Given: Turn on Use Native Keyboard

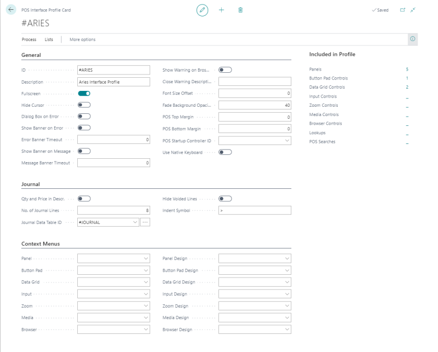Looking at the screenshot, I should tap(227, 153).
